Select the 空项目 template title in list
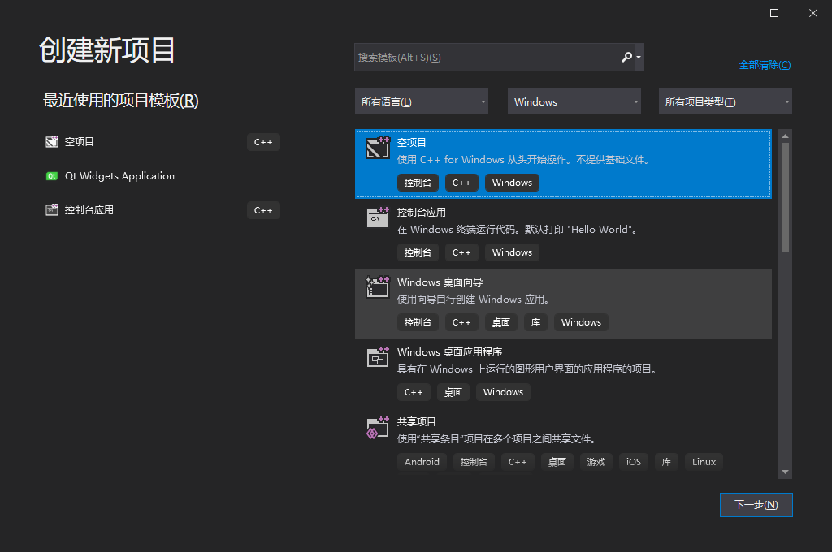Image resolution: width=832 pixels, height=552 pixels. [412, 143]
